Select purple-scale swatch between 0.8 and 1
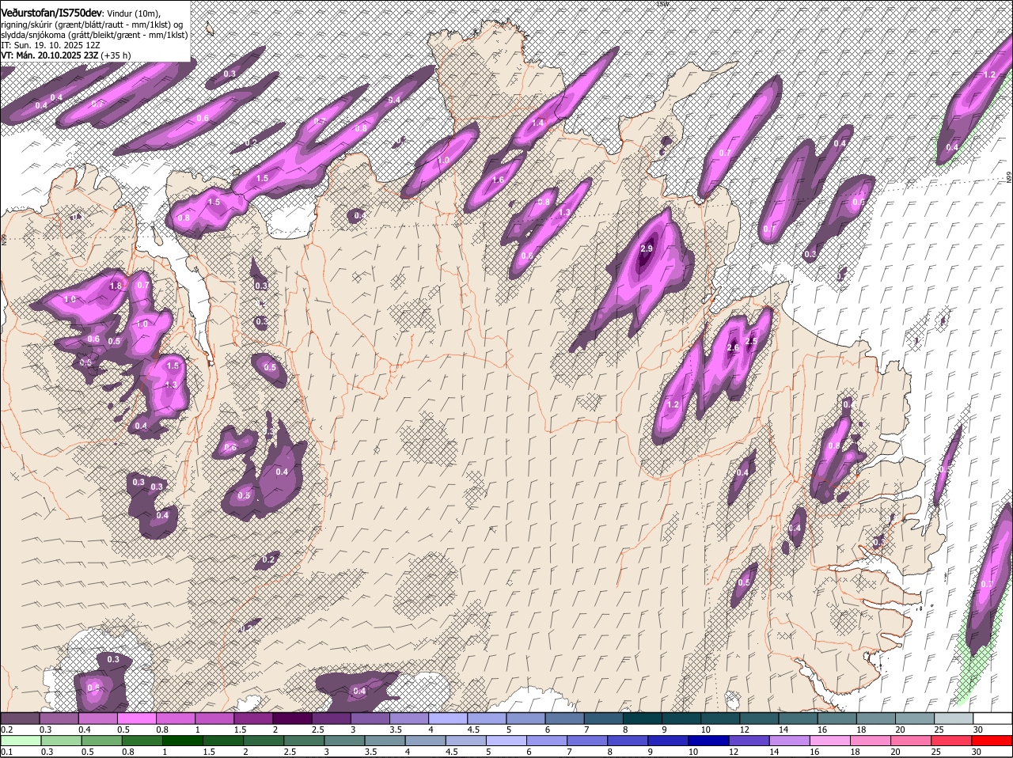The height and width of the screenshot is (758, 1013). (176, 718)
